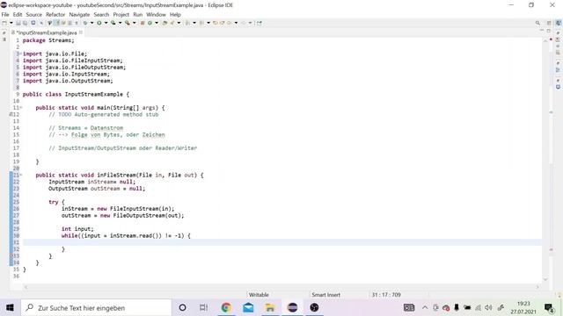Screen dimensions: 563x316
Task: Click the Pin Editor toolbar icon
Action: click(260, 23)
